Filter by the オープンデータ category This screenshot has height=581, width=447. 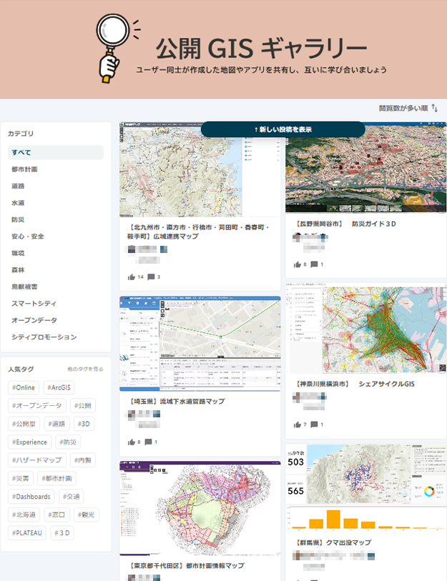click(x=34, y=319)
